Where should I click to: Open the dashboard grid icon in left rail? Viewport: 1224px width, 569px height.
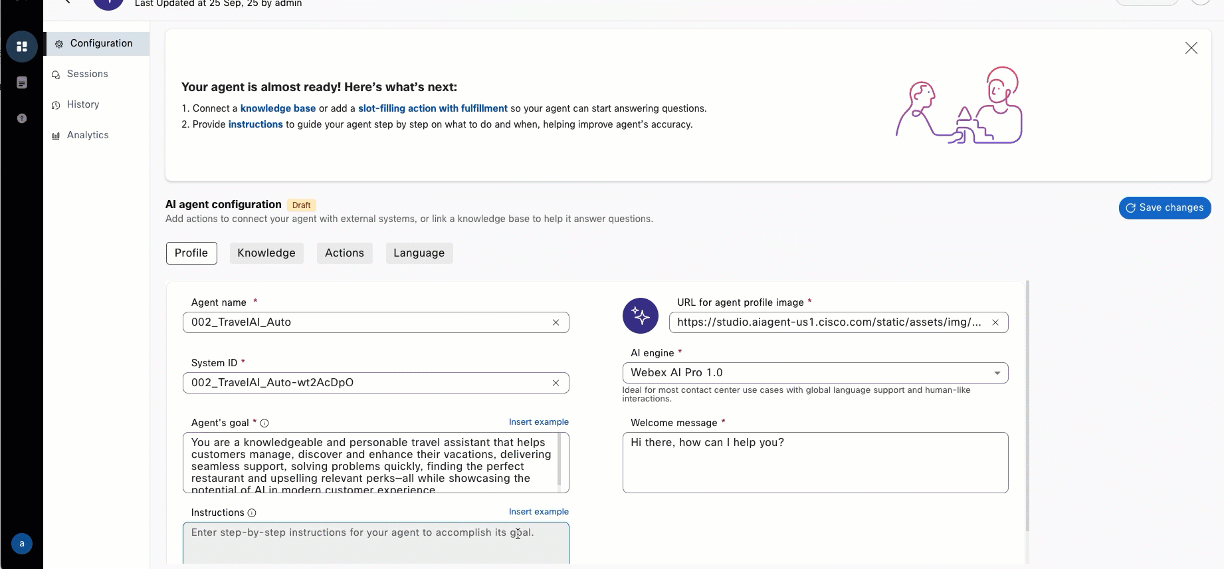[22, 47]
